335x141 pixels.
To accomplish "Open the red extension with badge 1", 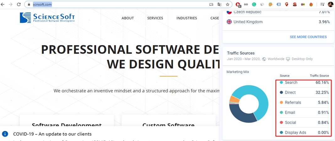I will point(238,4).
